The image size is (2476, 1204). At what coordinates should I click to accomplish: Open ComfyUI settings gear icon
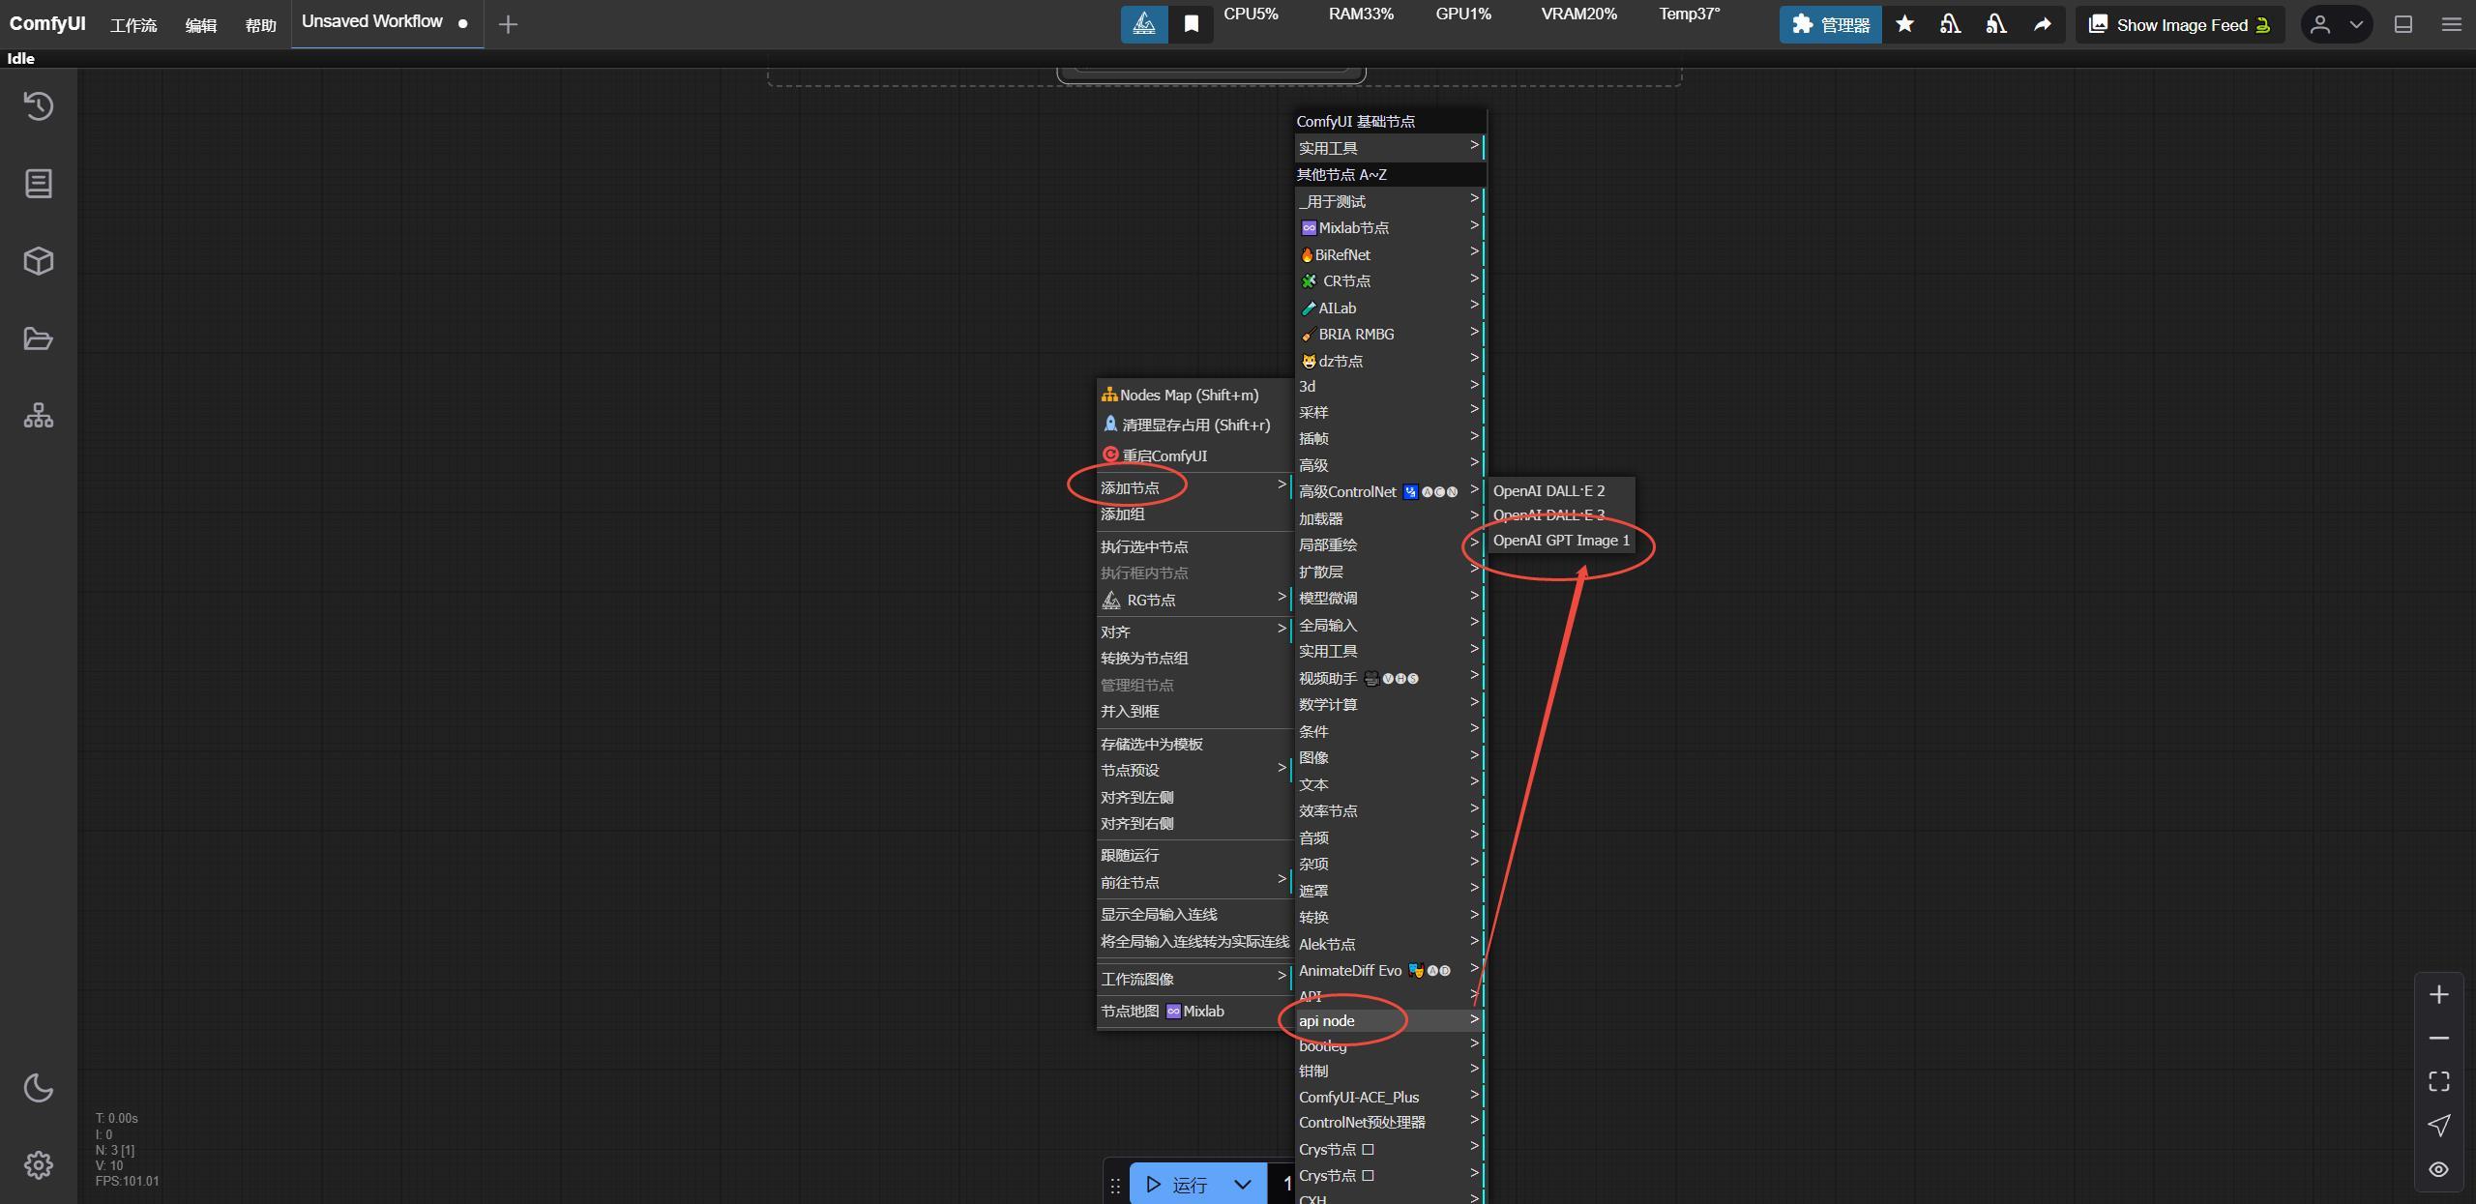[38, 1164]
